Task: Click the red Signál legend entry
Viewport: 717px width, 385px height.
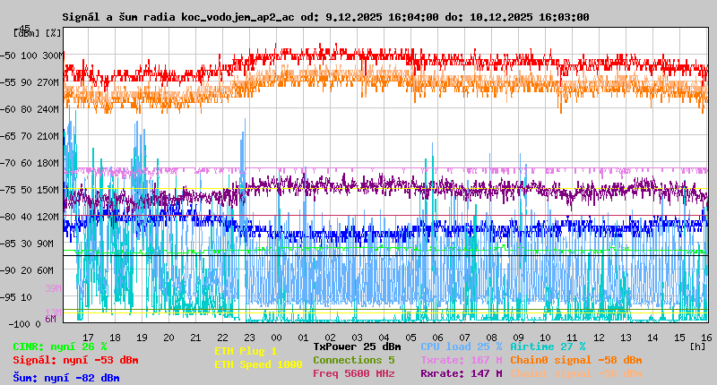Action: (x=75, y=360)
